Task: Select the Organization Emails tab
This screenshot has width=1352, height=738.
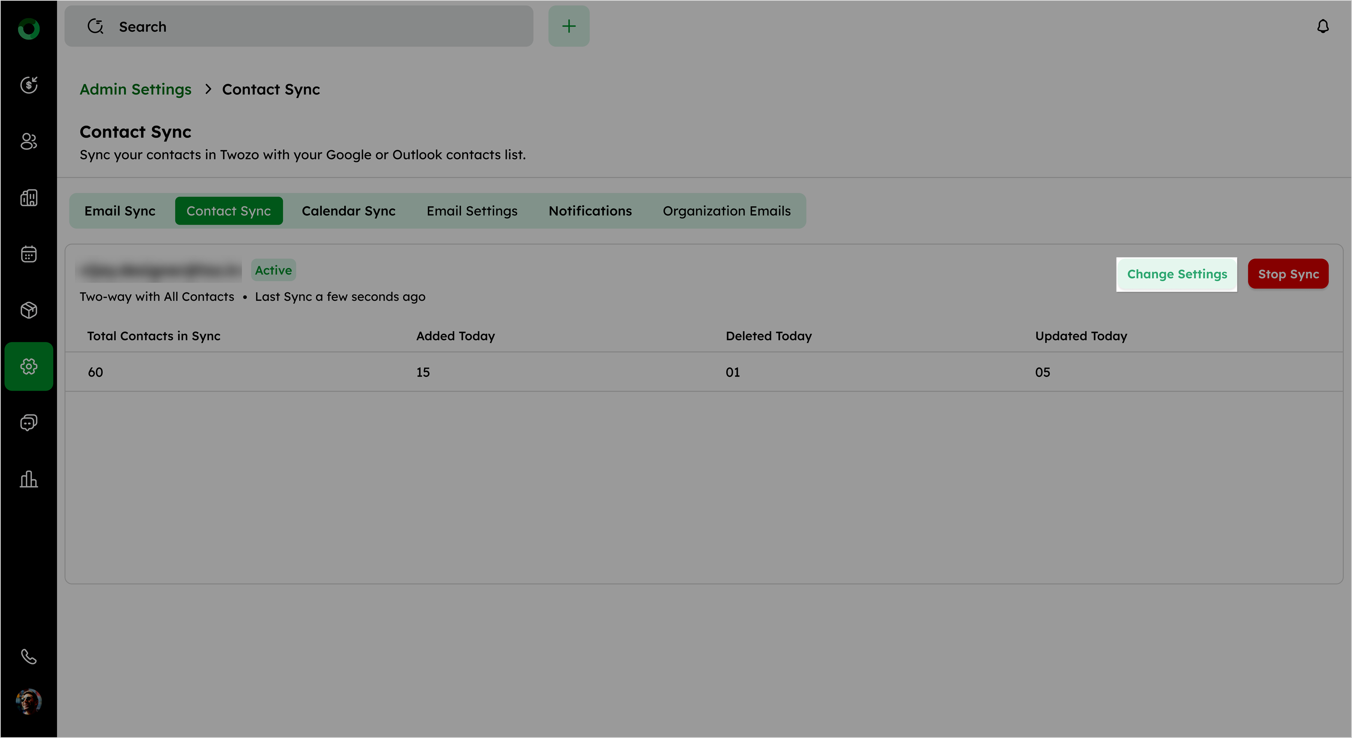Action: coord(726,211)
